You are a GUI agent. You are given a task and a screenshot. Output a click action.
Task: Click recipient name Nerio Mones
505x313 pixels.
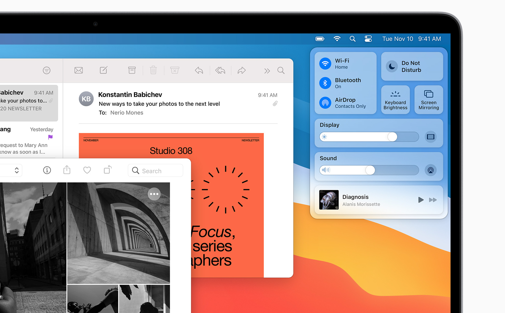[x=127, y=113]
